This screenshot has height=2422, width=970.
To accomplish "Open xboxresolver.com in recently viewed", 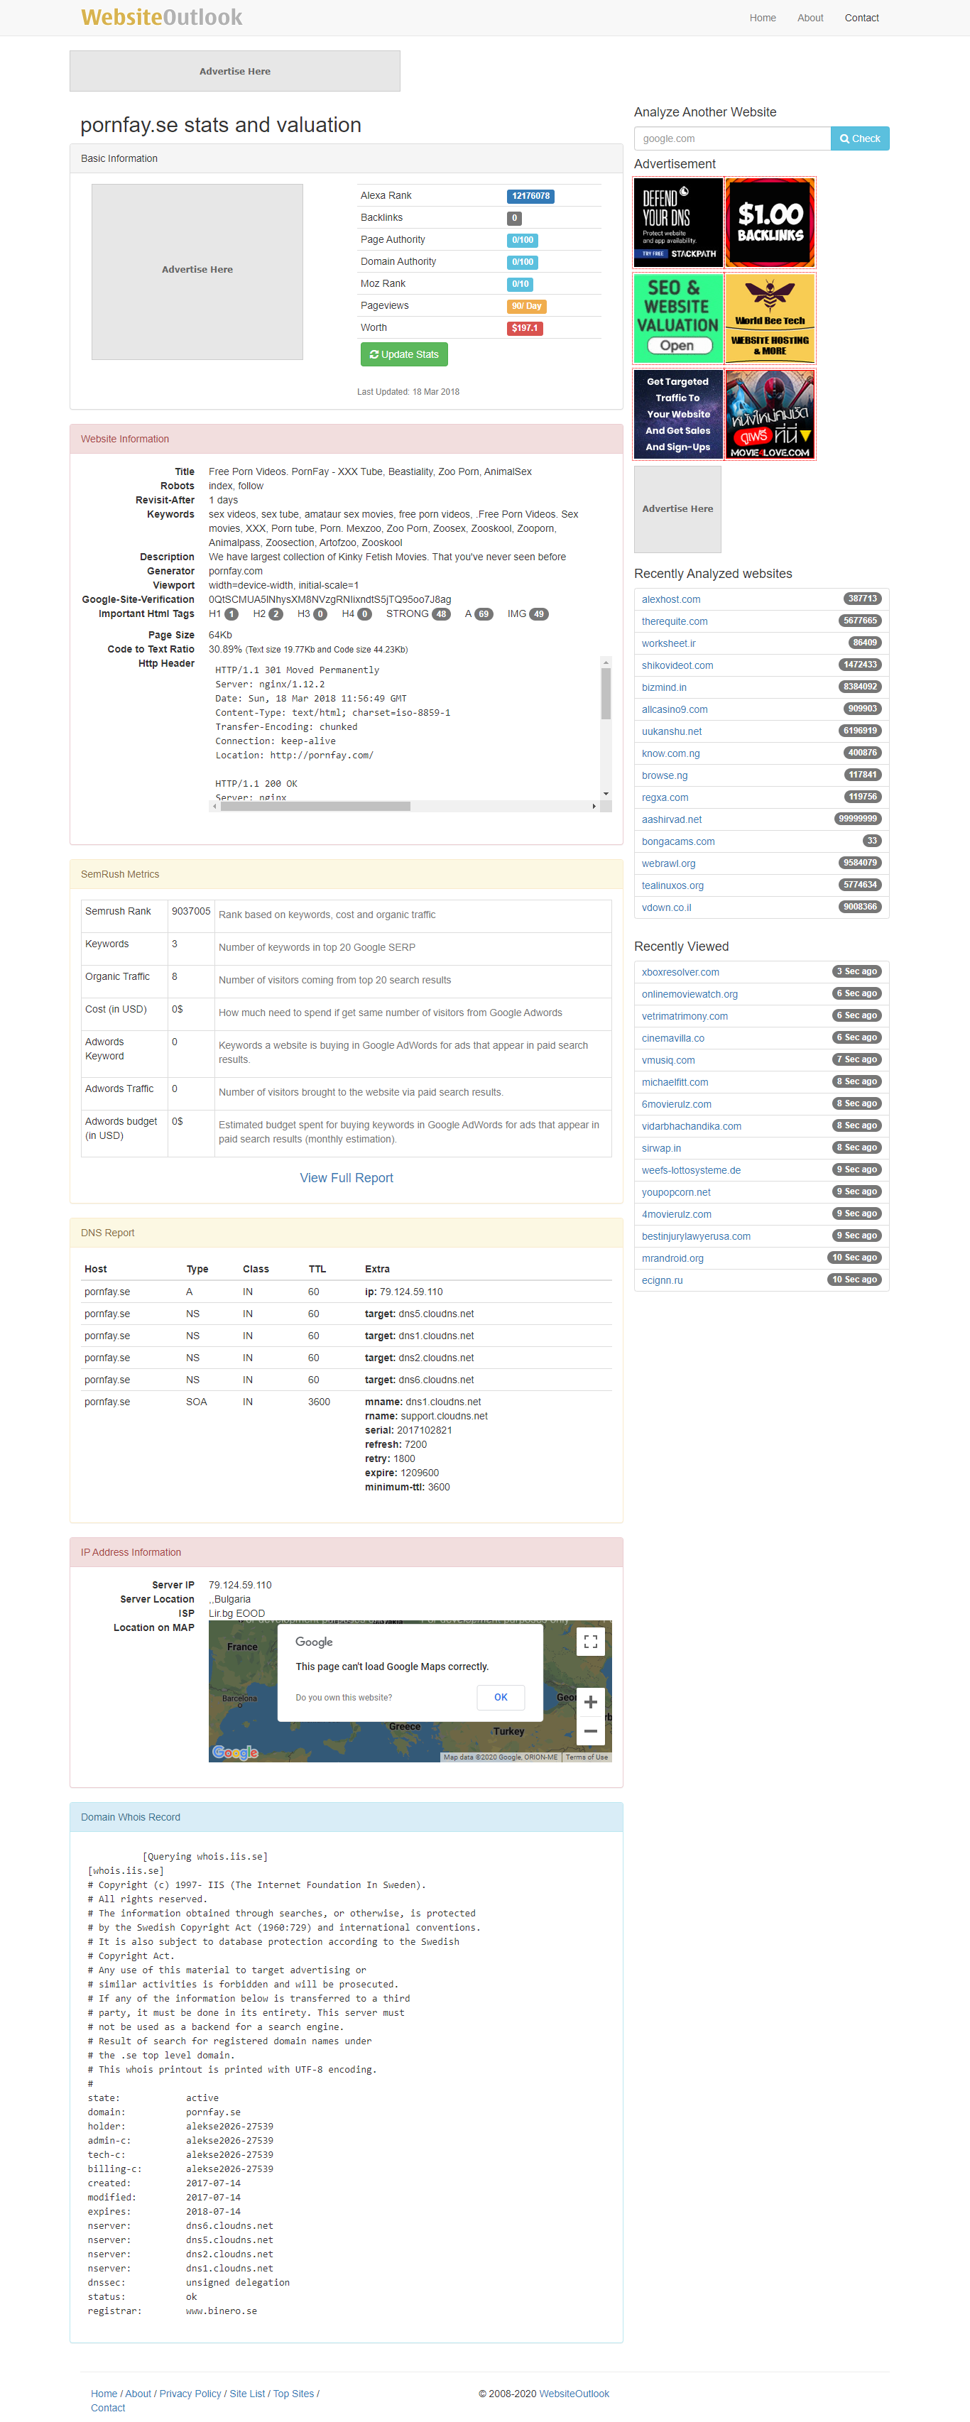I will pos(680,972).
